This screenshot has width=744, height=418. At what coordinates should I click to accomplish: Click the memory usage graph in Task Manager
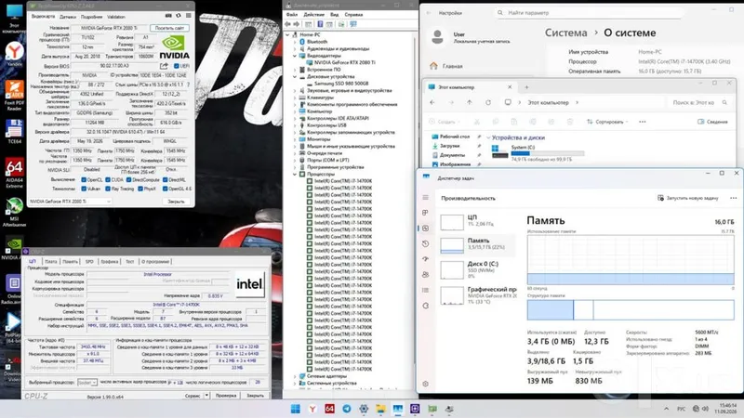[631, 260]
